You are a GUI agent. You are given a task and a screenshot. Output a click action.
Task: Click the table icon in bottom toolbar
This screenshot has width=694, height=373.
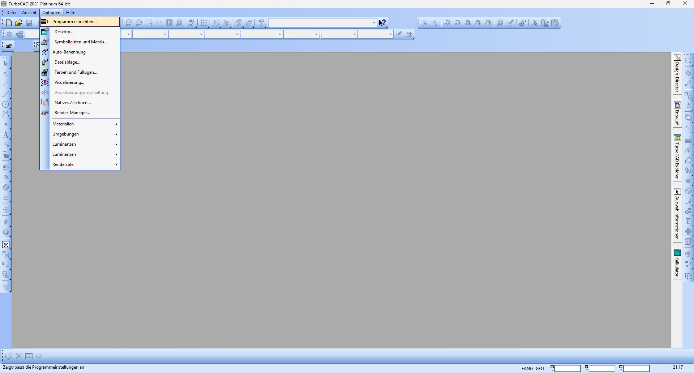coord(29,356)
